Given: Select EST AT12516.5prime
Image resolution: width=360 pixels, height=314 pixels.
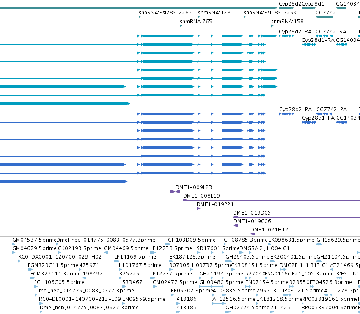Looking at the screenshot, I should pyautogui.click(x=234, y=299).
